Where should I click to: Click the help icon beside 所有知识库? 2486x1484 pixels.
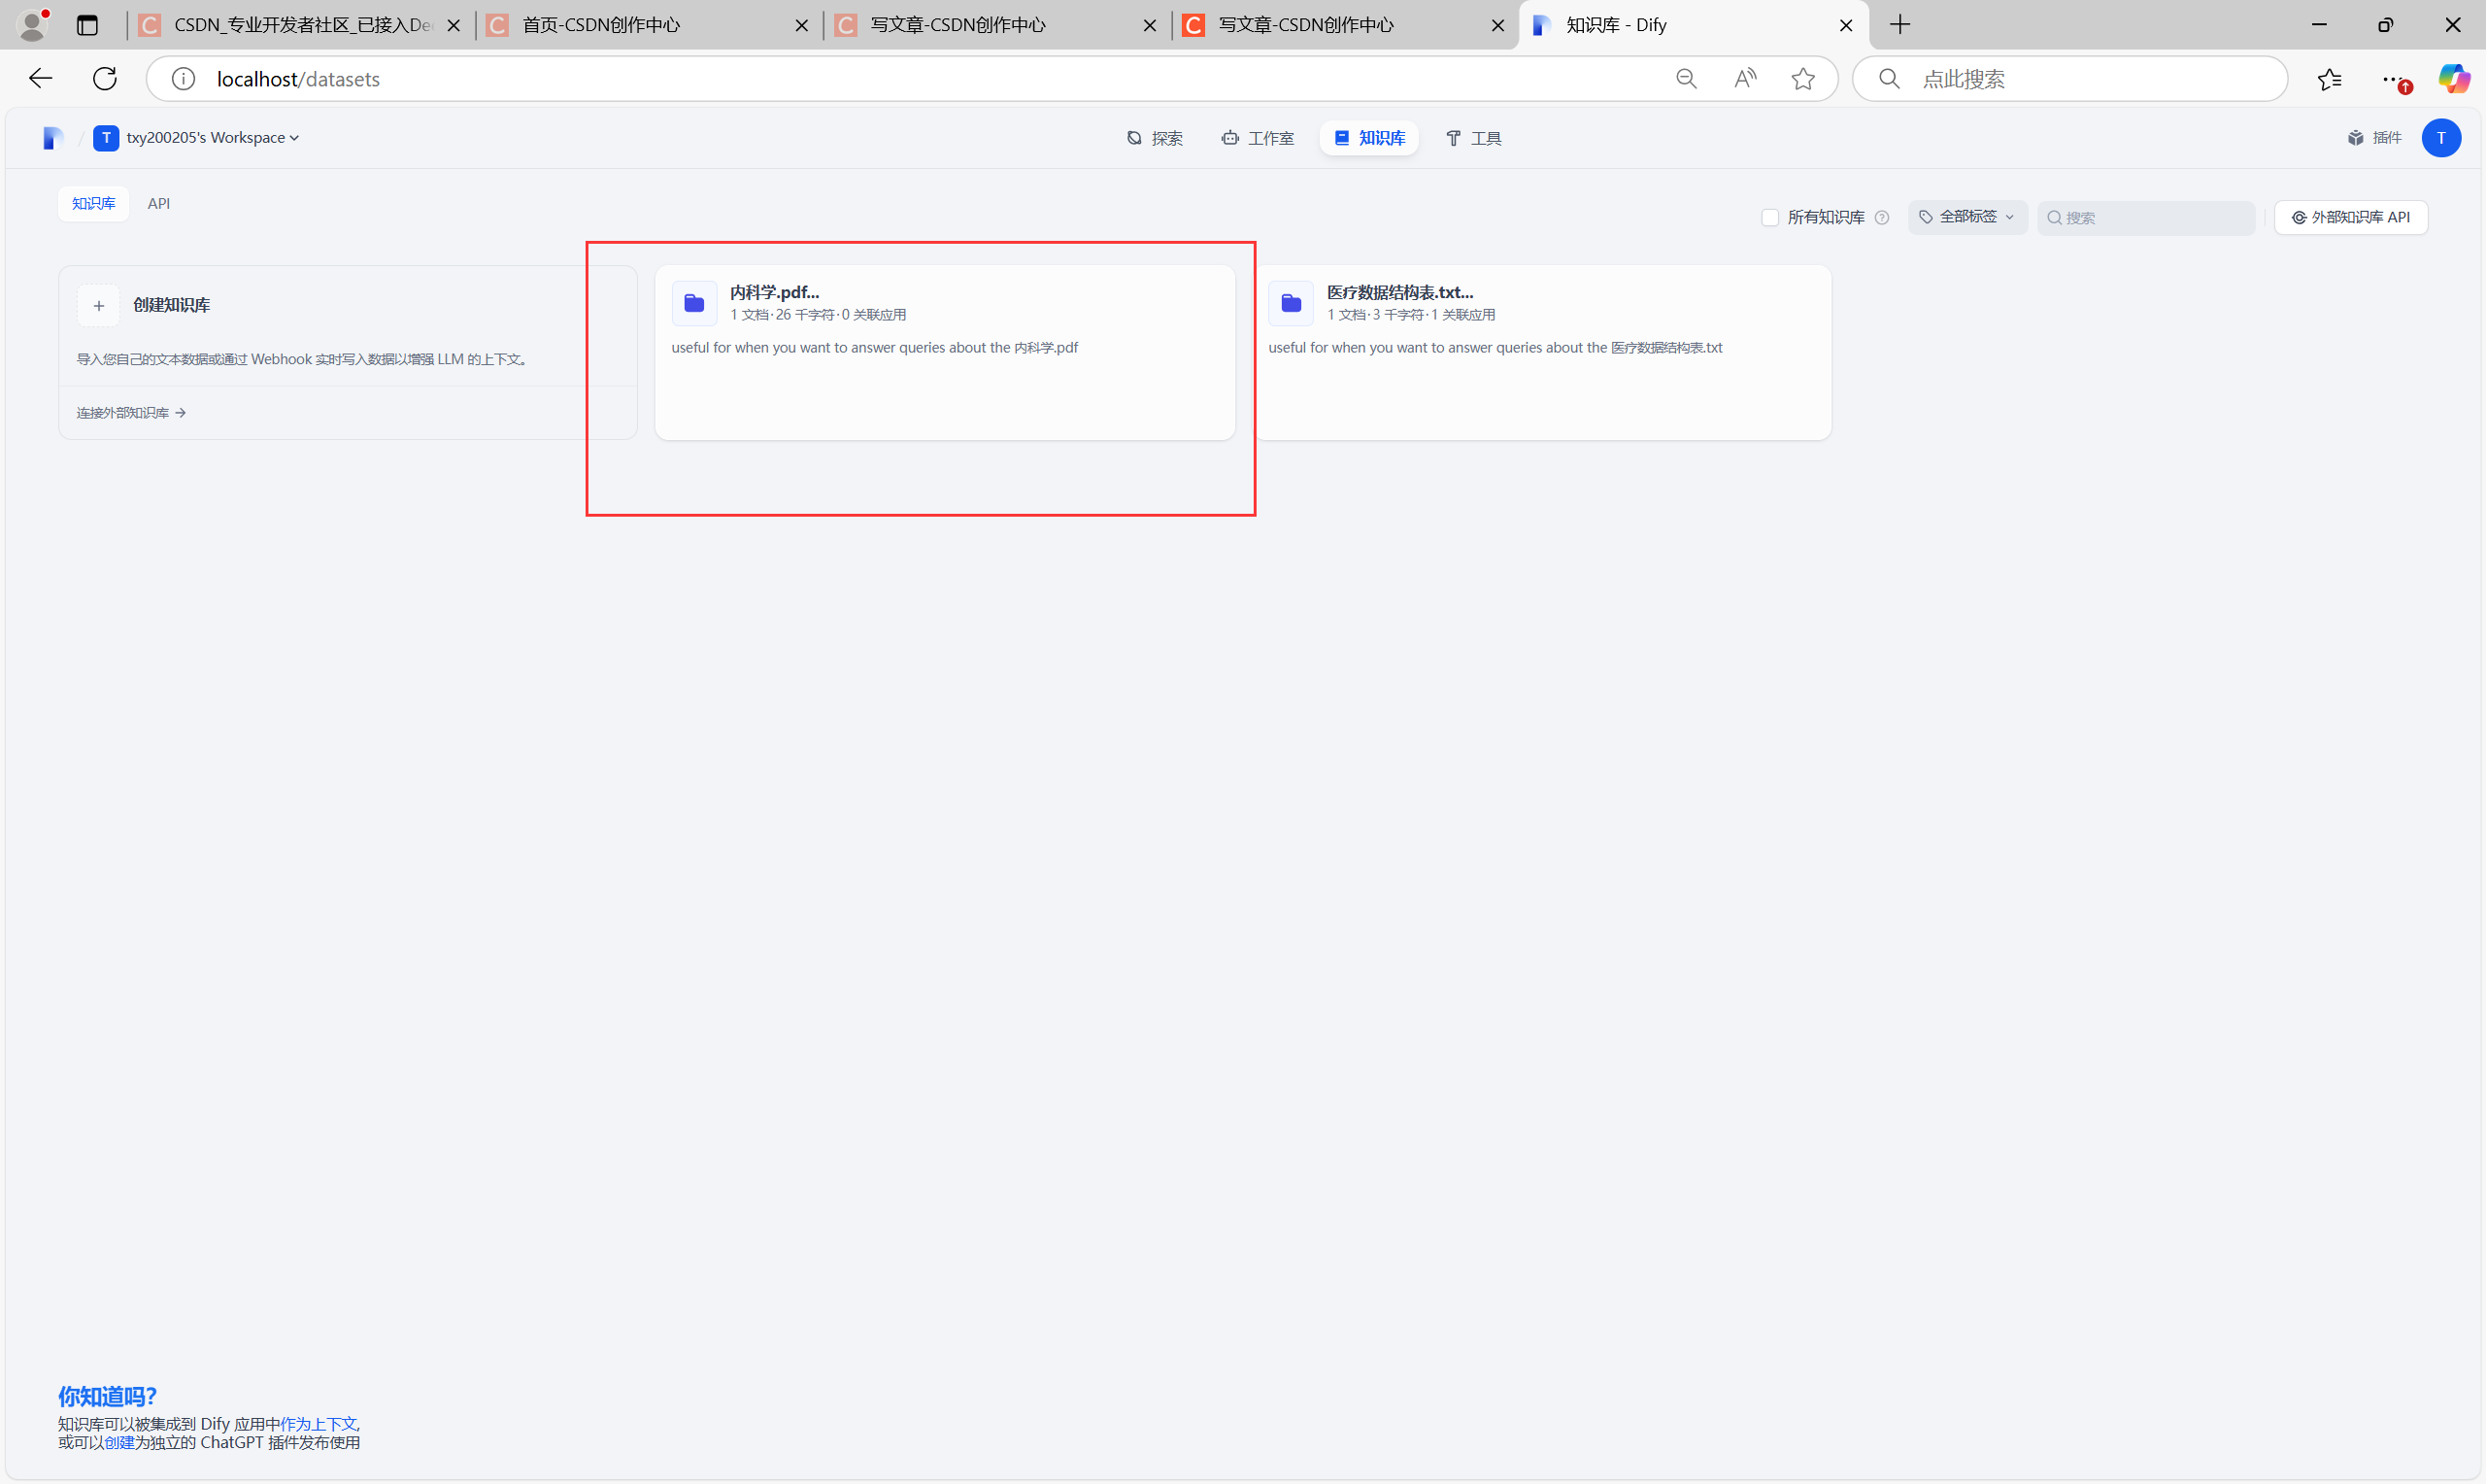click(x=1881, y=218)
